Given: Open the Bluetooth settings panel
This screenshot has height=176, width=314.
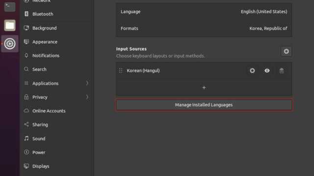Looking at the screenshot, I should 57,14.
